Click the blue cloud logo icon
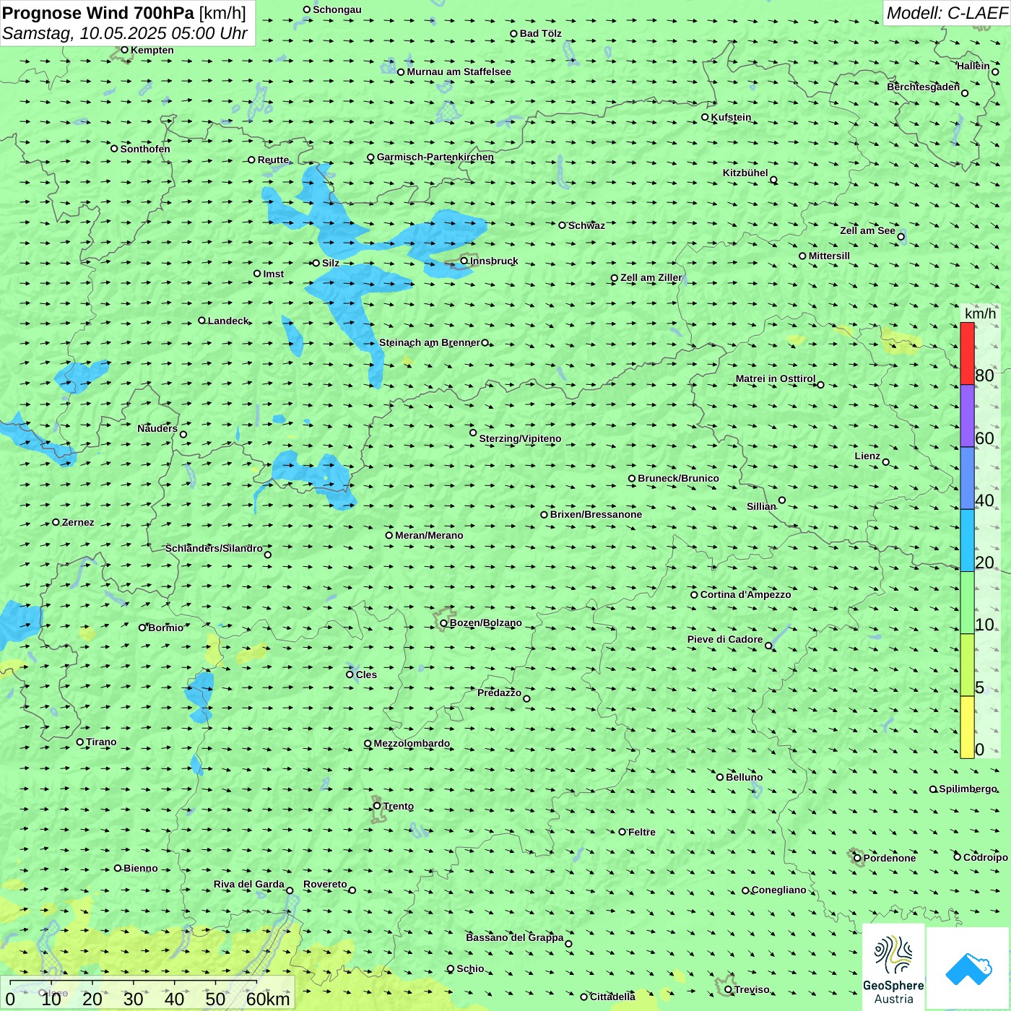This screenshot has width=1011, height=1011. 968,969
